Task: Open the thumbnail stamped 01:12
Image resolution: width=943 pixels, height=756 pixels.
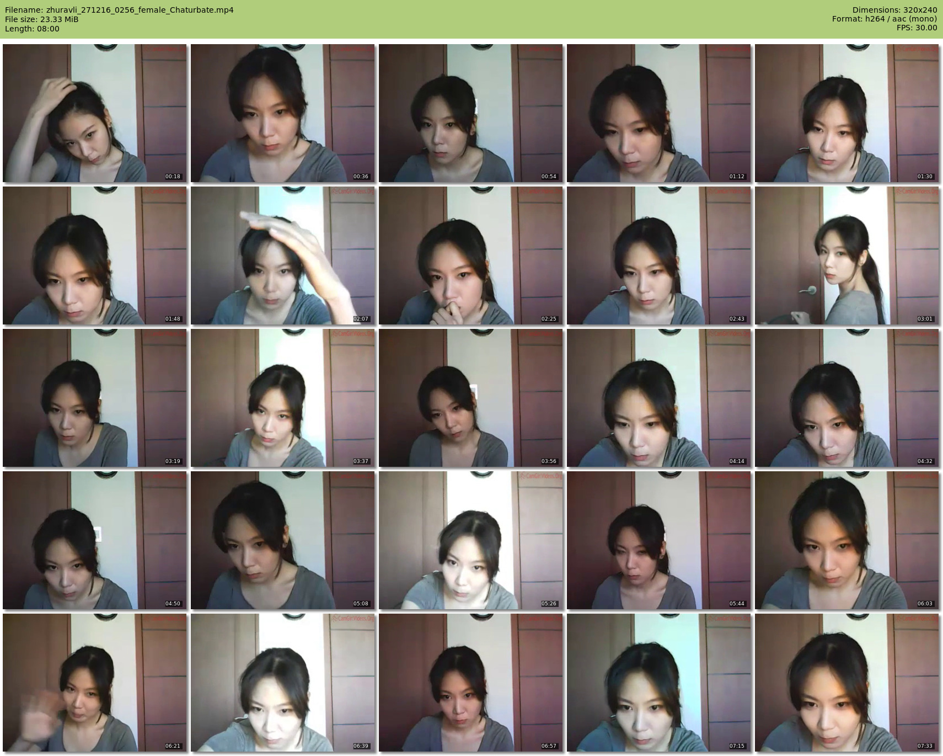Action: [x=658, y=113]
